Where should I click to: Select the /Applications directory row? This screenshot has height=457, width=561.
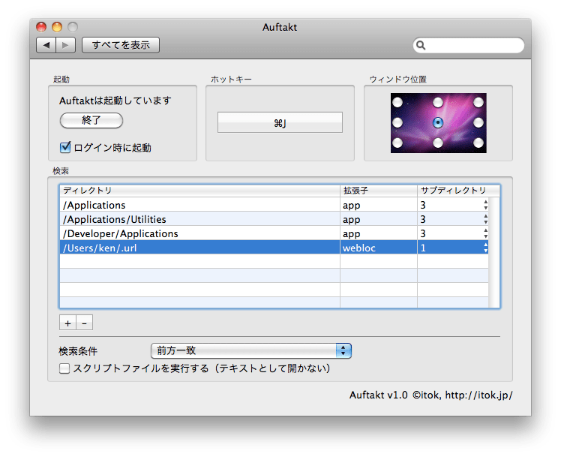click(x=274, y=205)
